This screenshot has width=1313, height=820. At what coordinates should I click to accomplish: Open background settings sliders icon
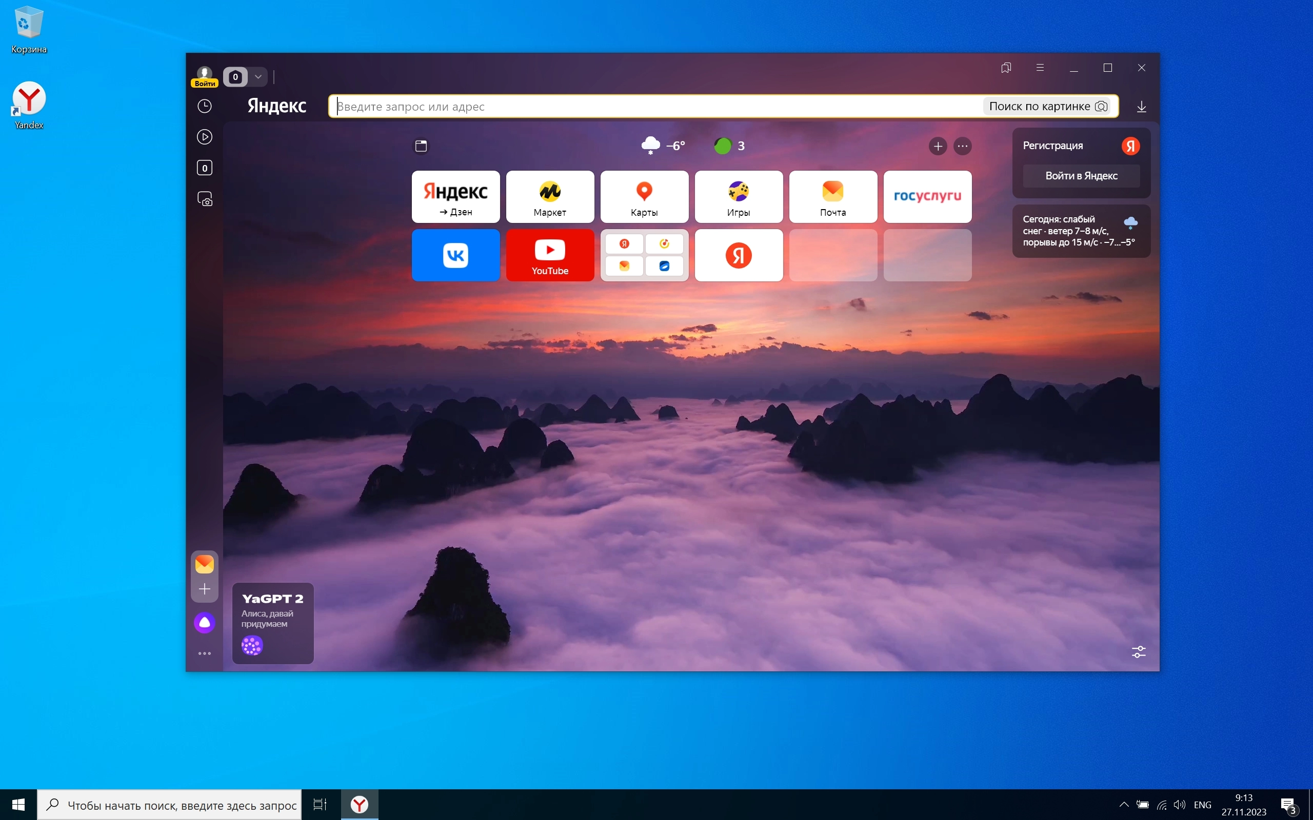click(x=1138, y=652)
